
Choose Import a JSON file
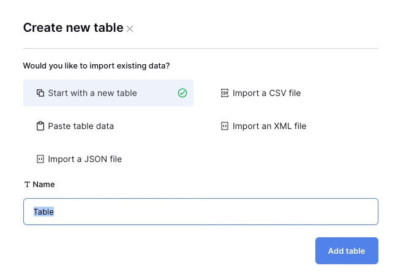pos(84,159)
